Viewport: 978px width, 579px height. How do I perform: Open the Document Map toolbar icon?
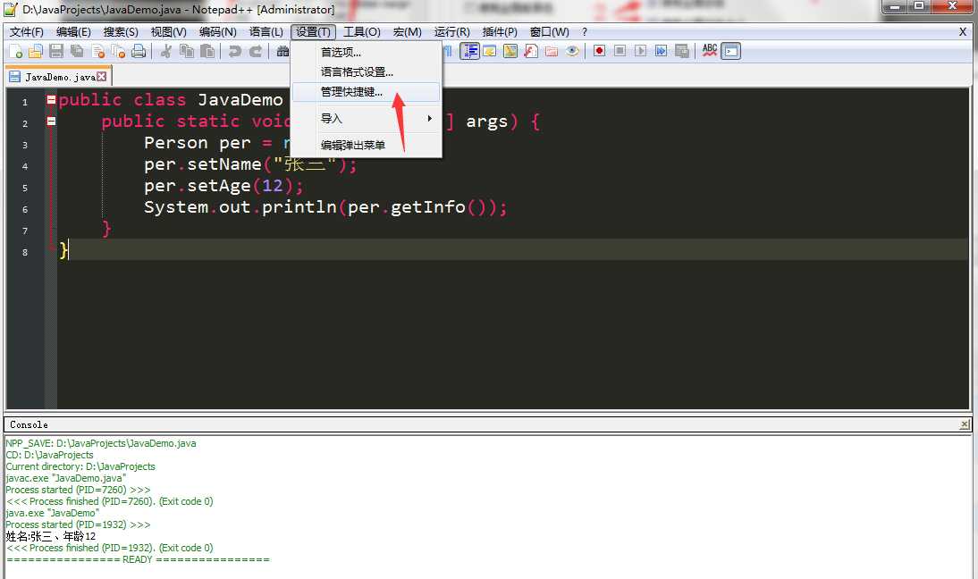pos(510,51)
